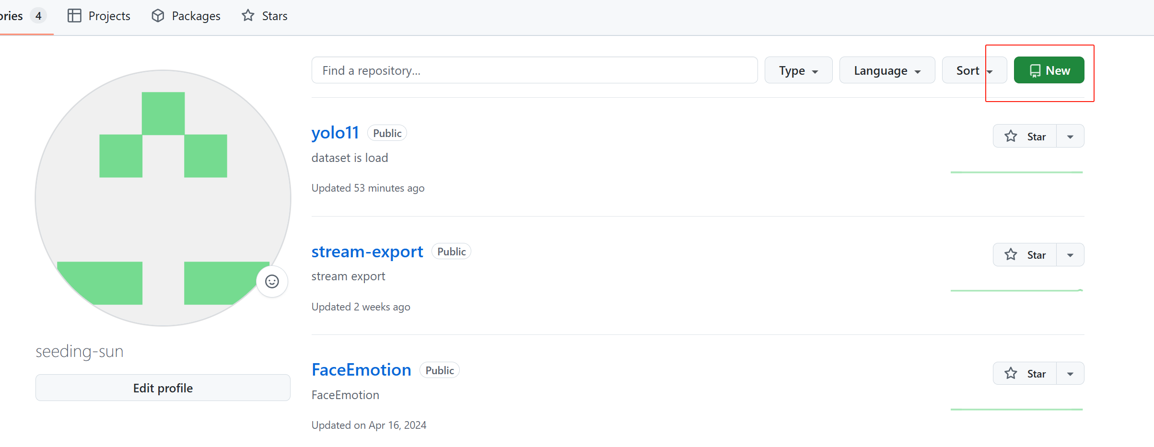This screenshot has height=447, width=1154.
Task: Click the Packages cube icon
Action: click(158, 16)
